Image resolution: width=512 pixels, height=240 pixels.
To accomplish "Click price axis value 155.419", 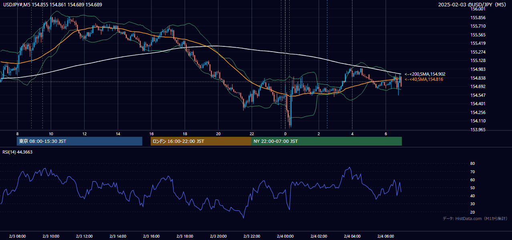I will tap(478, 43).
